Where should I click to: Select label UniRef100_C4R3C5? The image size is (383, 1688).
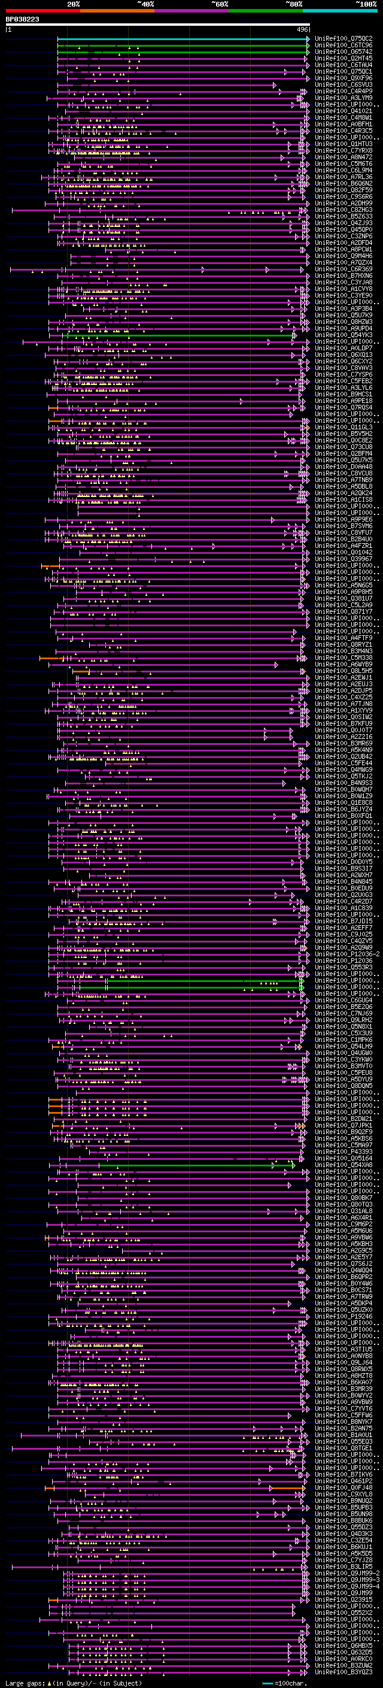point(344,131)
